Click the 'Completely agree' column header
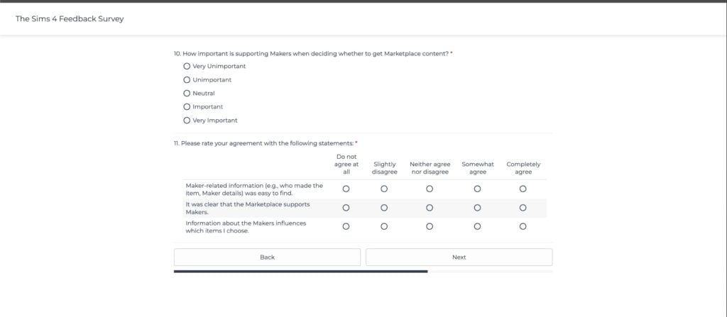The height and width of the screenshot is (317, 727). coord(523,168)
